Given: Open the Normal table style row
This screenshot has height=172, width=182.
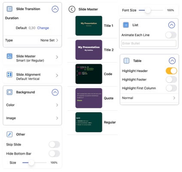Looking at the screenshot, I should pos(149,98).
